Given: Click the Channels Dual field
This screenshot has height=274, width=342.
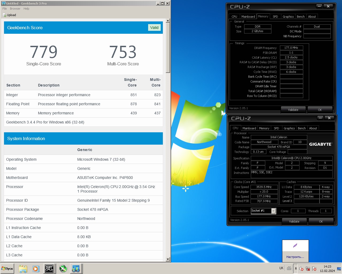Looking at the screenshot, I should click(x=317, y=27).
